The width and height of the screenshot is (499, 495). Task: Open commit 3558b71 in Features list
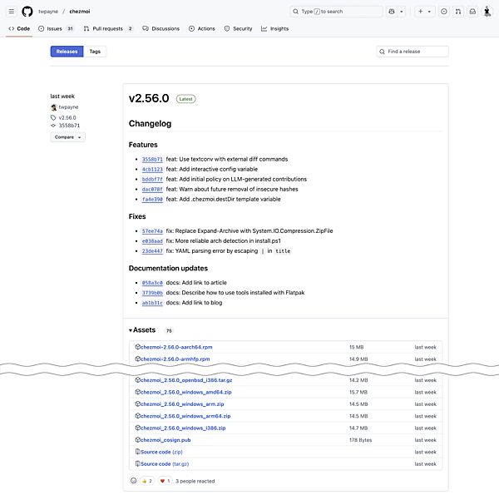pyautogui.click(x=152, y=159)
